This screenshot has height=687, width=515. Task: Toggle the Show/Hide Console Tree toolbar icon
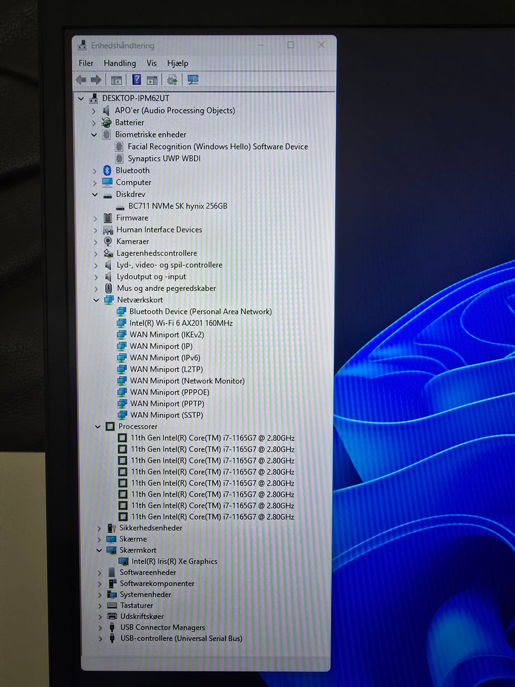[116, 81]
